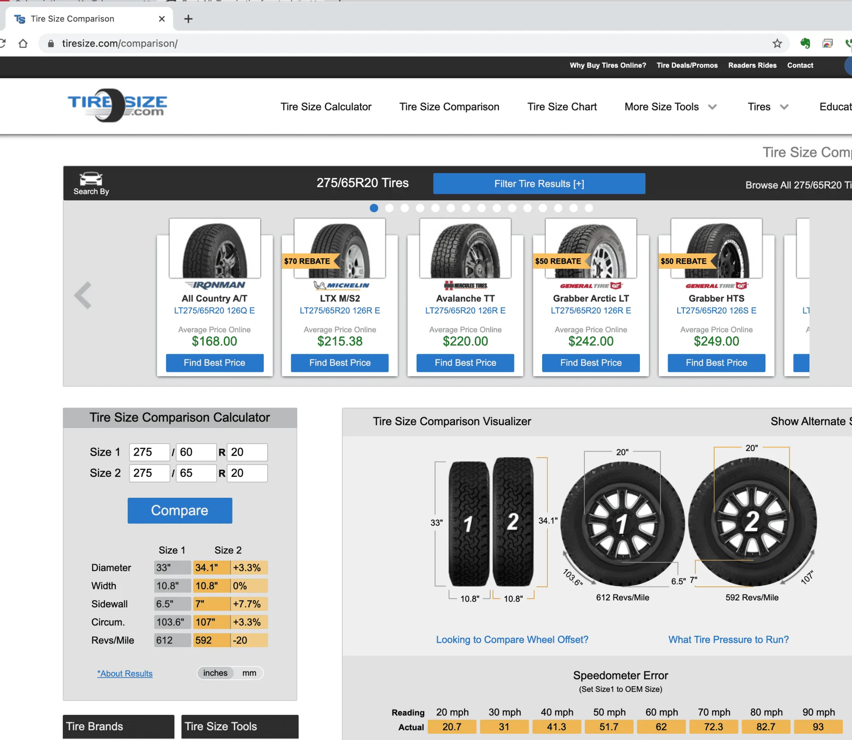This screenshot has height=740, width=852.
Task: Open the Grabber HTS tire image
Action: (717, 248)
